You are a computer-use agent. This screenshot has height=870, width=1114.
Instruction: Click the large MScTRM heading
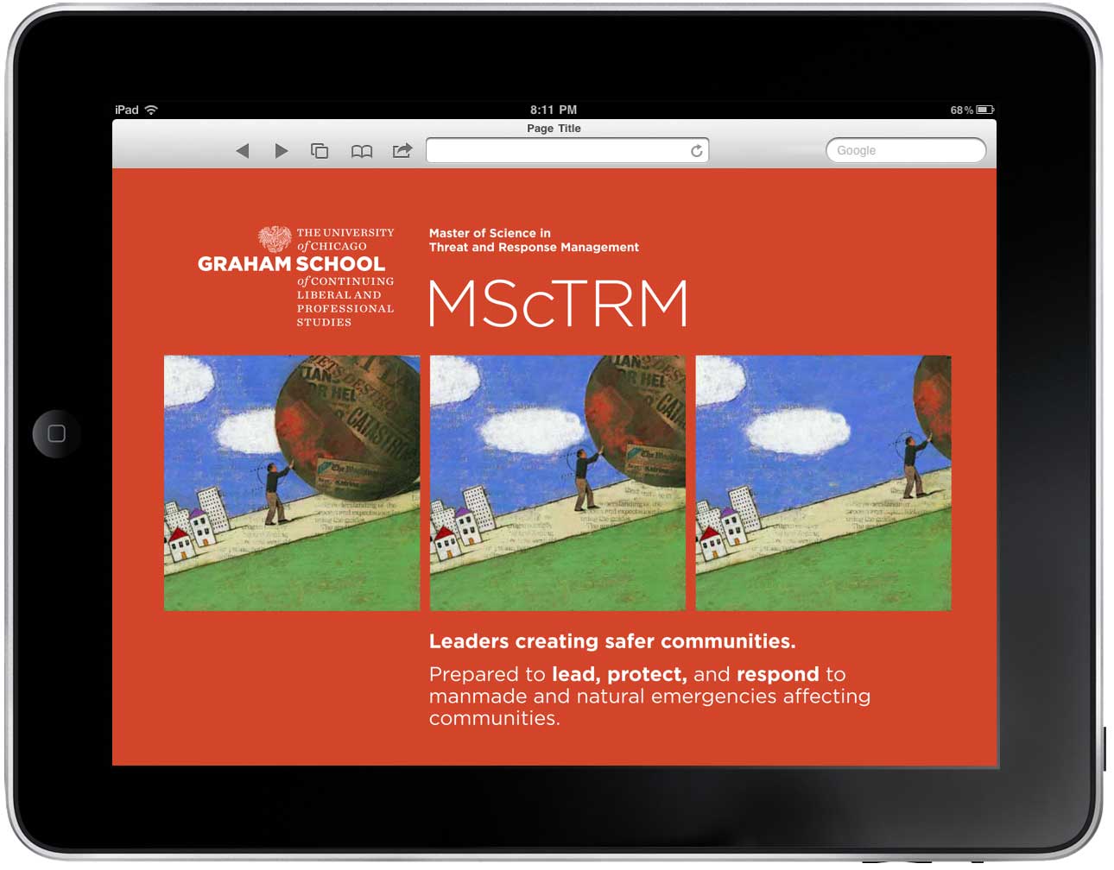pos(558,304)
